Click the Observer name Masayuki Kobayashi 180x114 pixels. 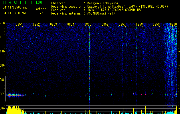[103, 3]
